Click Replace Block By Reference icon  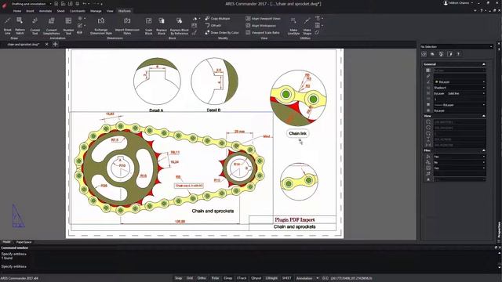[x=180, y=26]
